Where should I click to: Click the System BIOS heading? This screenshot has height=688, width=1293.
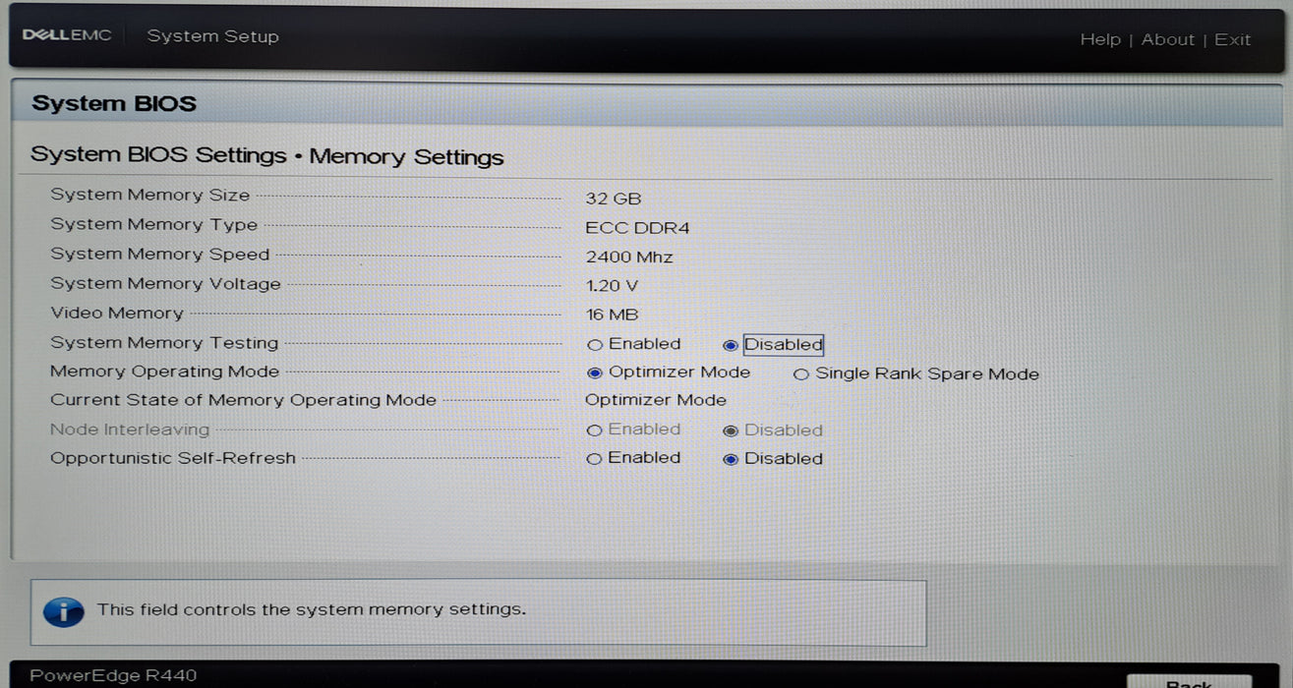(x=114, y=104)
